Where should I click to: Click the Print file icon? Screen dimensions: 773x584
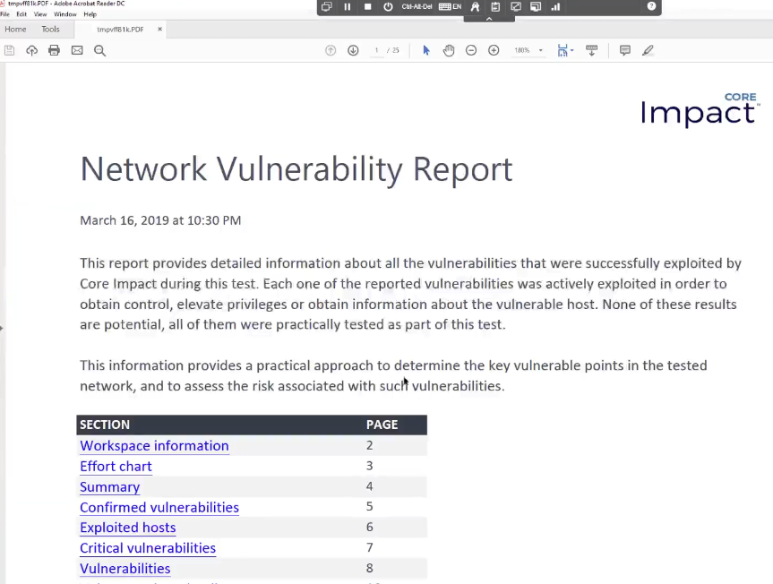point(54,50)
